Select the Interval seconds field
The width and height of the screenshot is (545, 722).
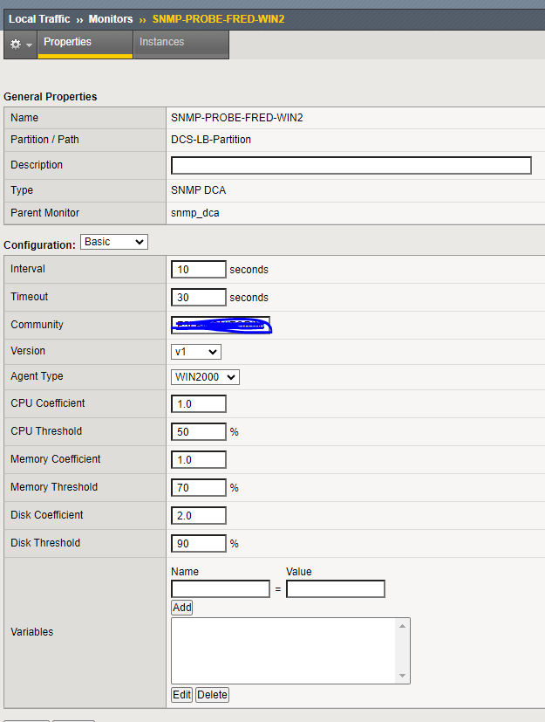coord(198,269)
